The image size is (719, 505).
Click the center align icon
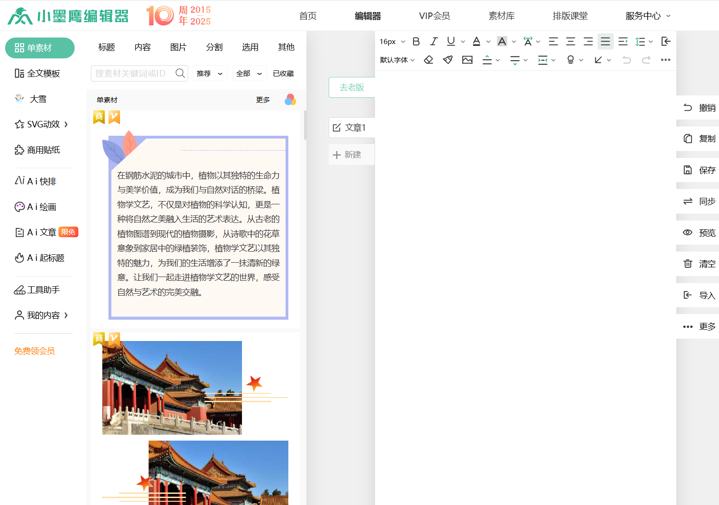pos(571,42)
